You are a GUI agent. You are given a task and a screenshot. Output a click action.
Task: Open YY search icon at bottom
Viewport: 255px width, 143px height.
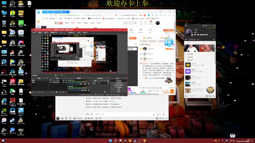(213, 96)
